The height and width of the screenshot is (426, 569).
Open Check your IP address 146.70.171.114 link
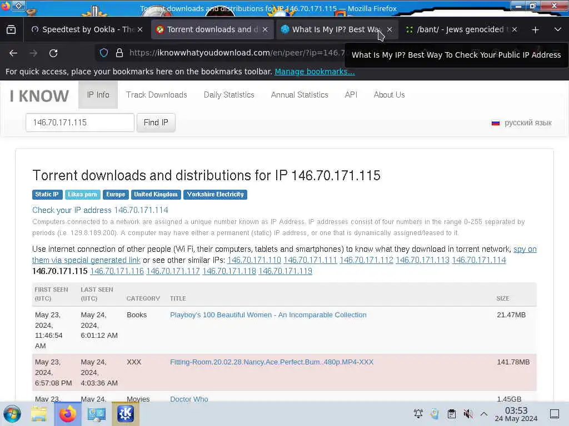100,210
